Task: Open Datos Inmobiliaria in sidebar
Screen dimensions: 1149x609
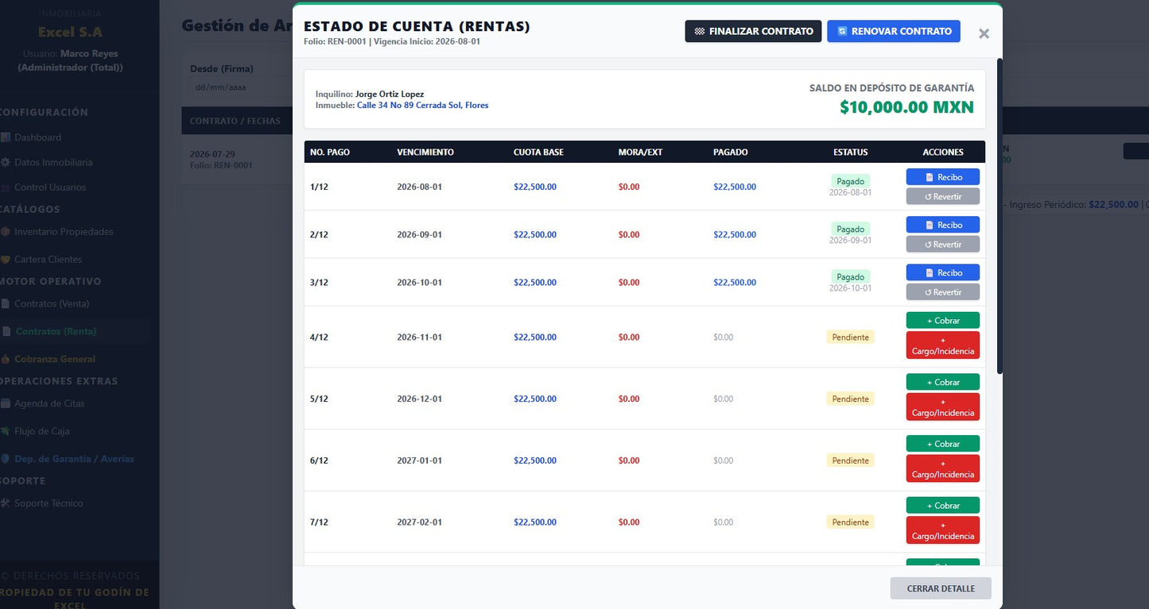Action: (x=53, y=162)
